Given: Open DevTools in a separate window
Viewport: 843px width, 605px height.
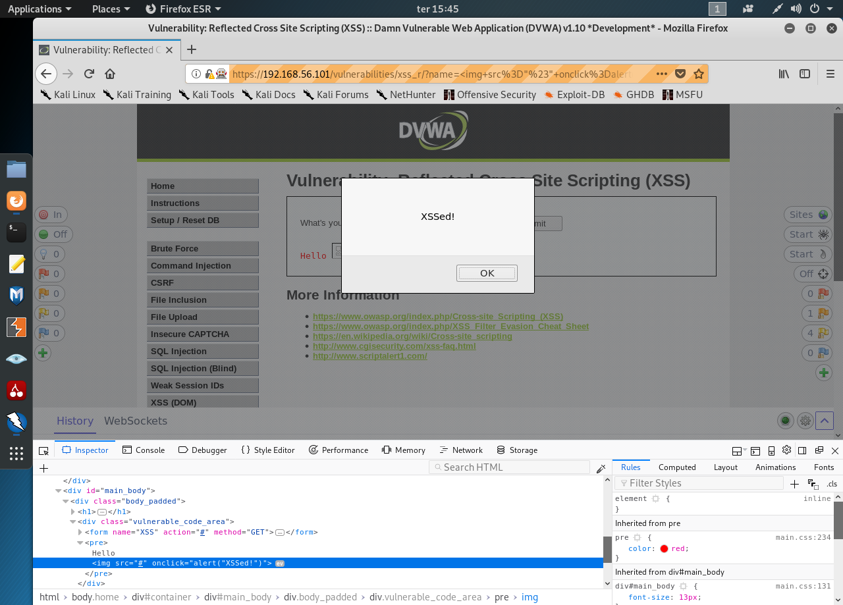Looking at the screenshot, I should click(x=819, y=450).
